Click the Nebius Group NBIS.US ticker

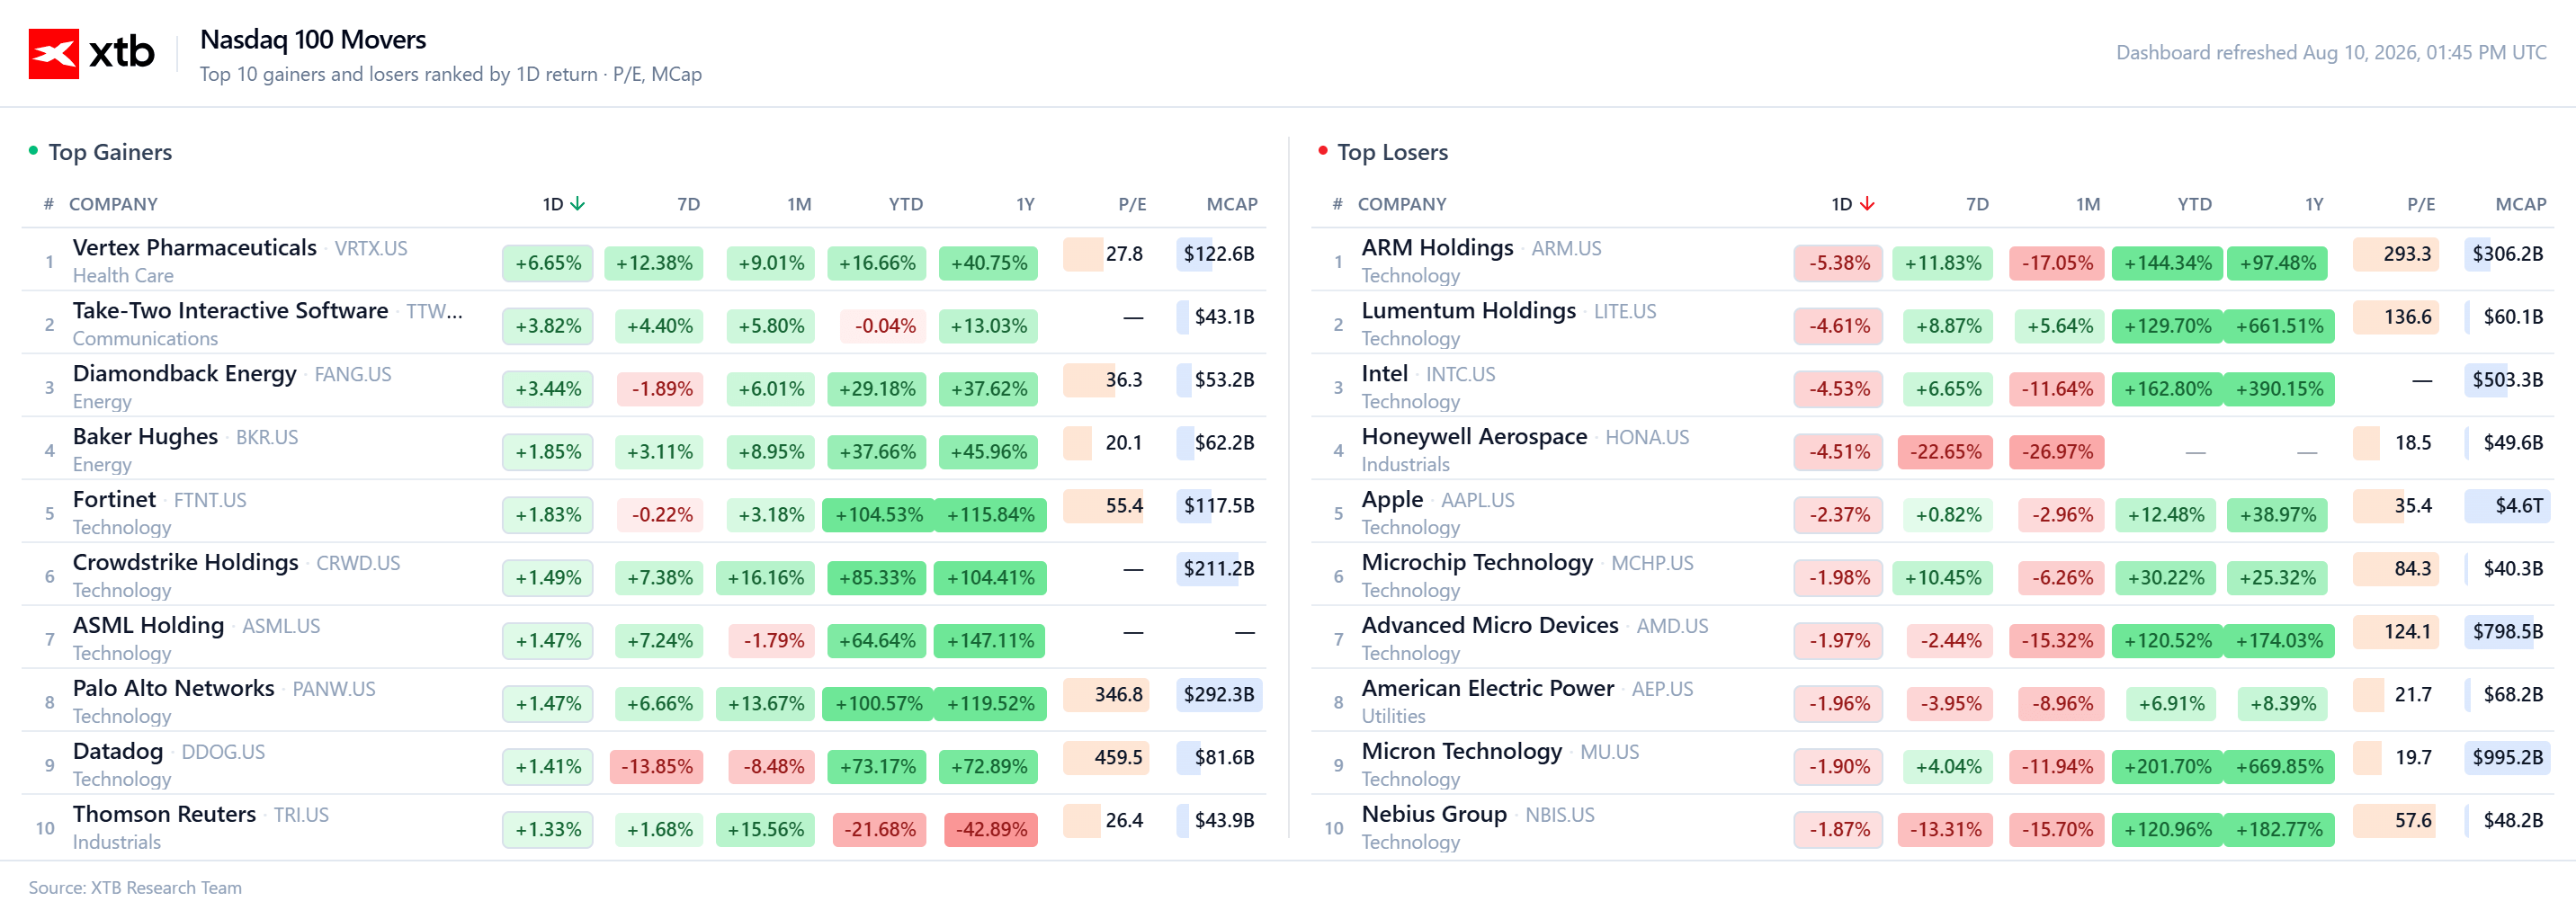click(1559, 815)
